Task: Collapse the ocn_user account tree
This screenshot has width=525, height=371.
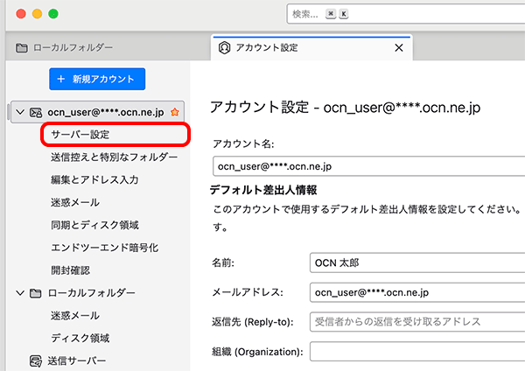Action: [19, 113]
